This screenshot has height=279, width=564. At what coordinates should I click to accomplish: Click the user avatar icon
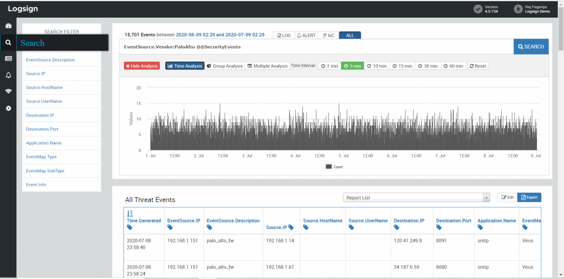tap(518, 9)
